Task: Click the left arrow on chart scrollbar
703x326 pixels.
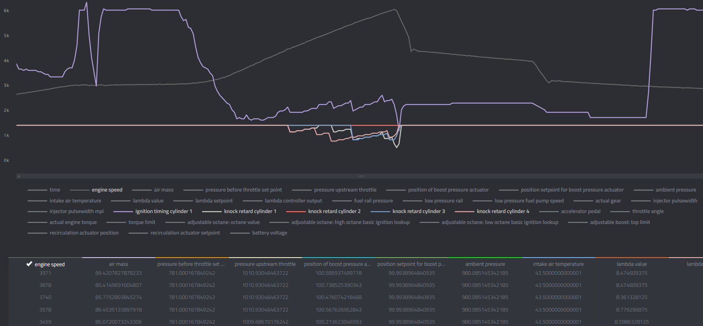Action: (x=18, y=176)
